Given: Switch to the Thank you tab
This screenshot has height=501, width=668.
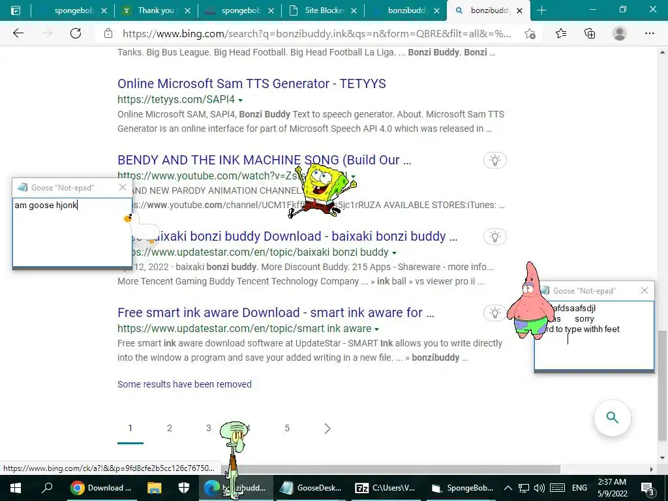Looking at the screenshot, I should (x=156, y=10).
